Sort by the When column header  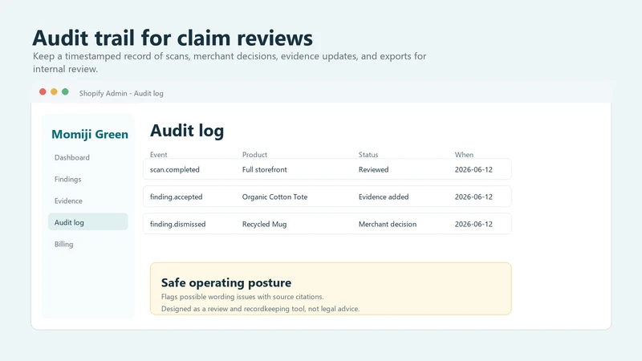[x=464, y=155]
